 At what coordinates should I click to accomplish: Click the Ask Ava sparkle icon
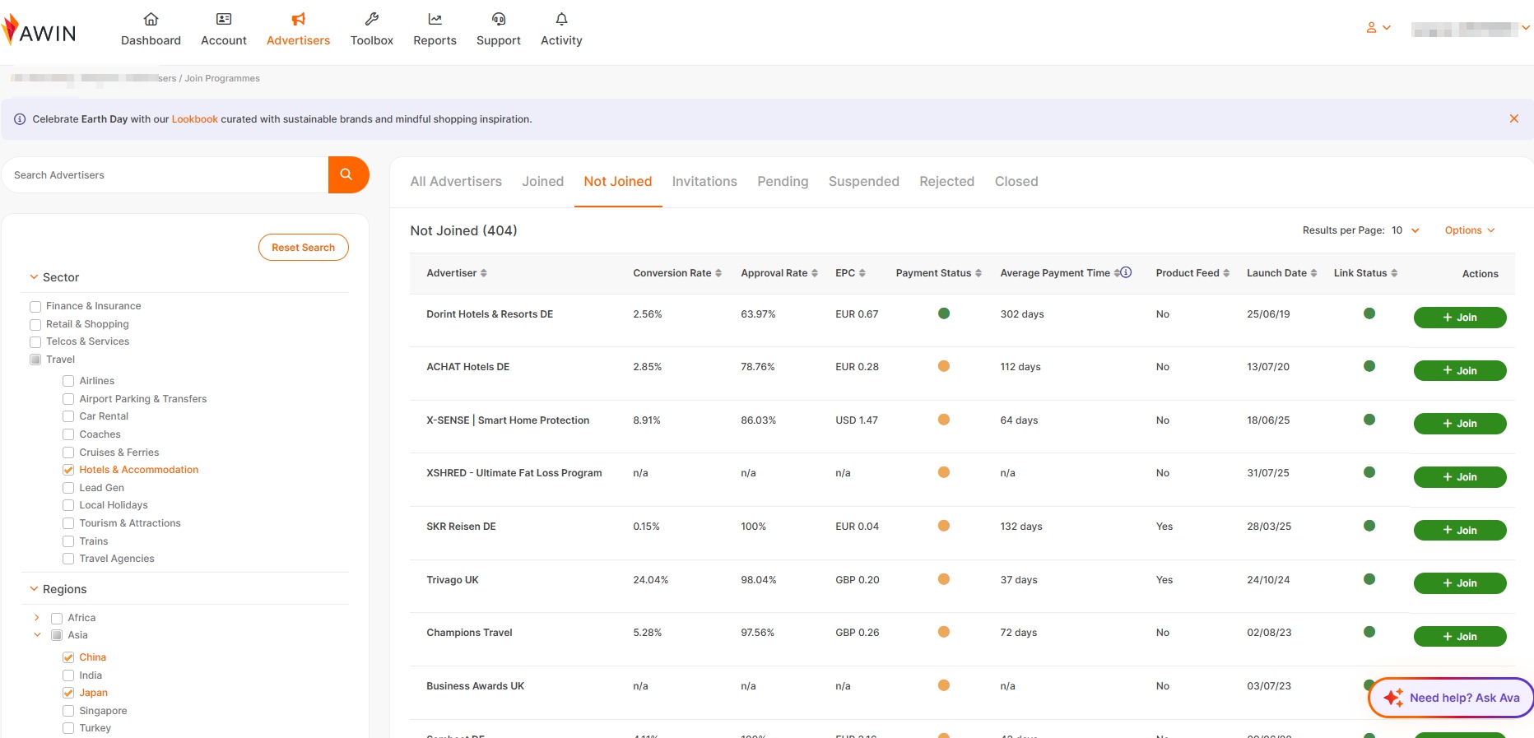[x=1392, y=698]
